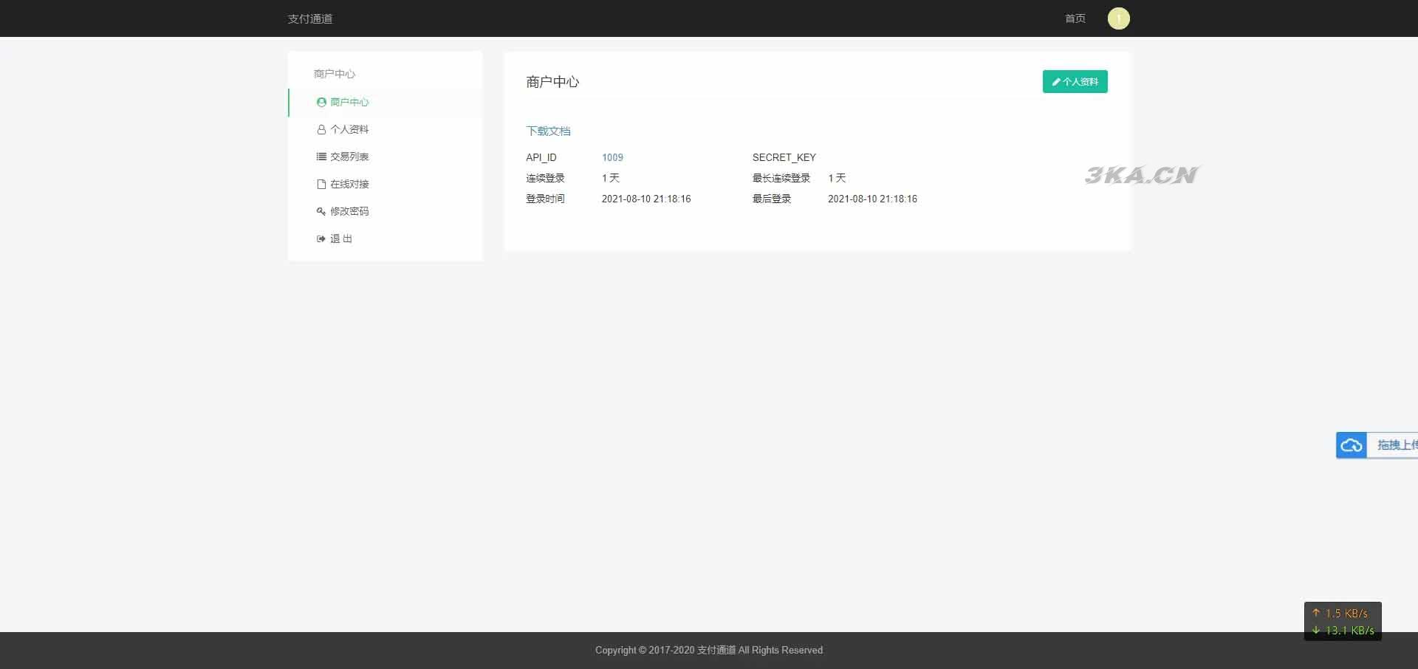Click the 支付通道 brand title

point(310,18)
